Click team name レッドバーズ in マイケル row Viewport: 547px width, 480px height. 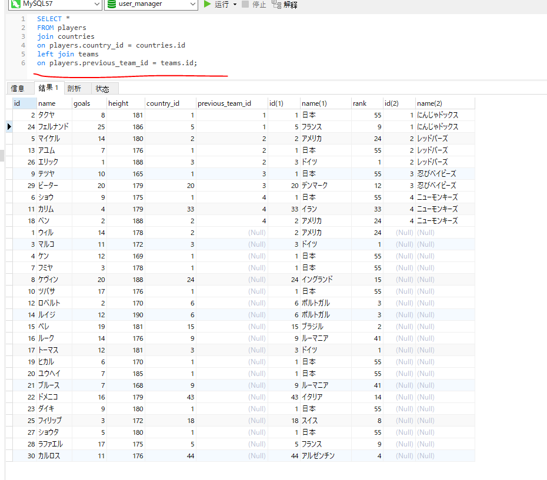pos(445,139)
